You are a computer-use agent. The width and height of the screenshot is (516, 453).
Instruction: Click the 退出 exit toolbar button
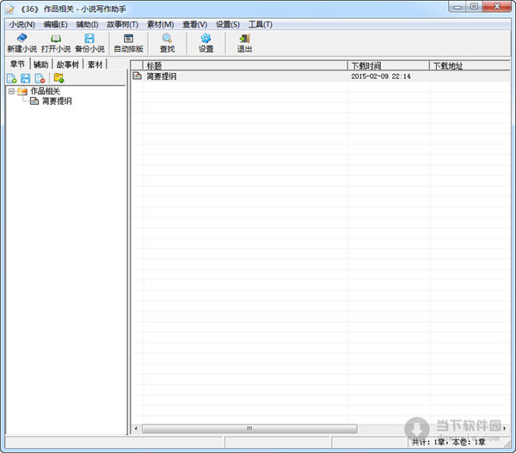coord(244,43)
